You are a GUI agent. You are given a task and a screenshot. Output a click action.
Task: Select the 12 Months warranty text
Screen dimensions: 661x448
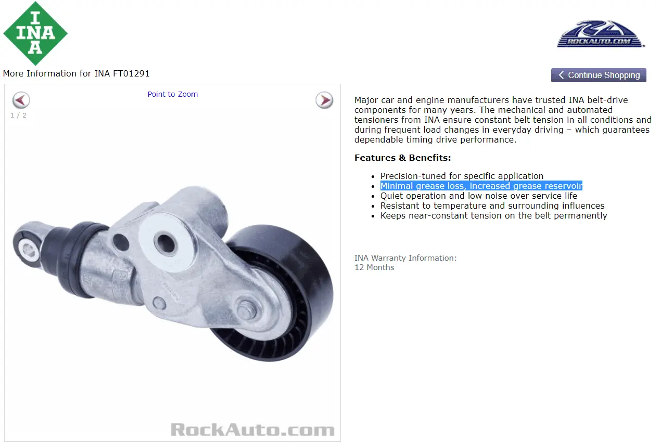click(x=374, y=267)
